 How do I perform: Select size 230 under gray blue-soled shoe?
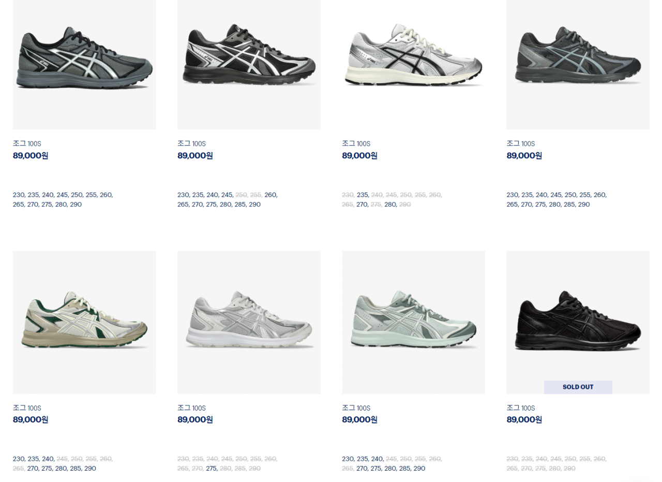(x=19, y=195)
